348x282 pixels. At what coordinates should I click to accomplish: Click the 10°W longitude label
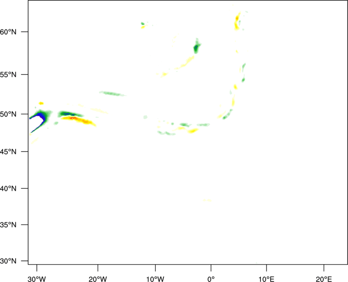click(155, 279)
